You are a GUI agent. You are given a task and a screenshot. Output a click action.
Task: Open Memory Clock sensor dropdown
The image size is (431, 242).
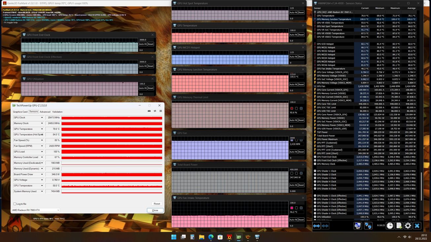pyautogui.click(x=42, y=123)
